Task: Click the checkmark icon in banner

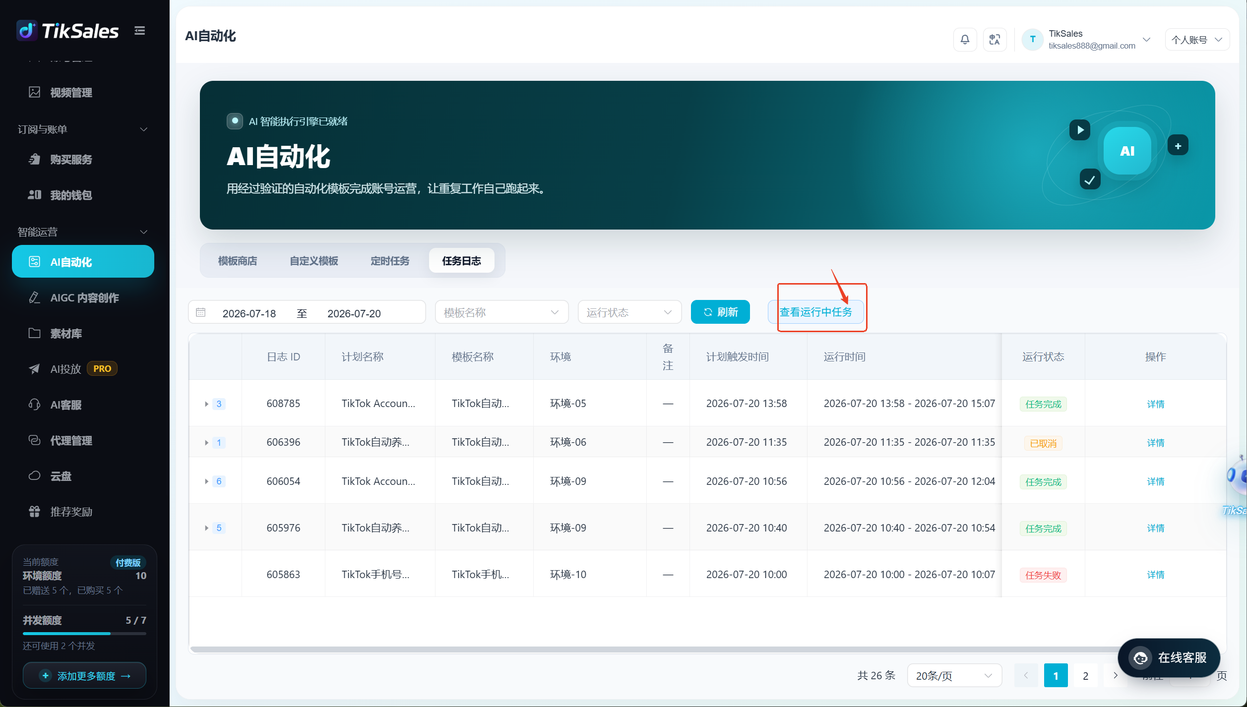Action: 1090,179
